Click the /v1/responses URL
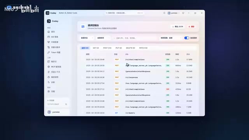 point(132,77)
